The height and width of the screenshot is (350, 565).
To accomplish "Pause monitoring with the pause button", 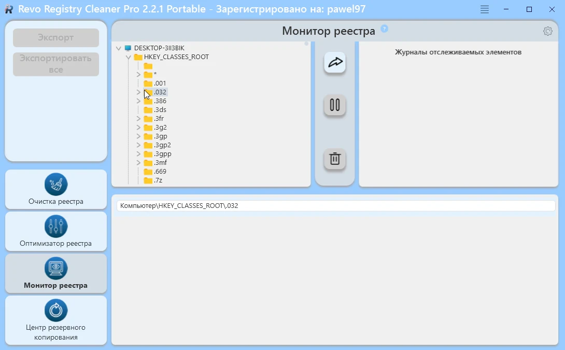I will (335, 105).
